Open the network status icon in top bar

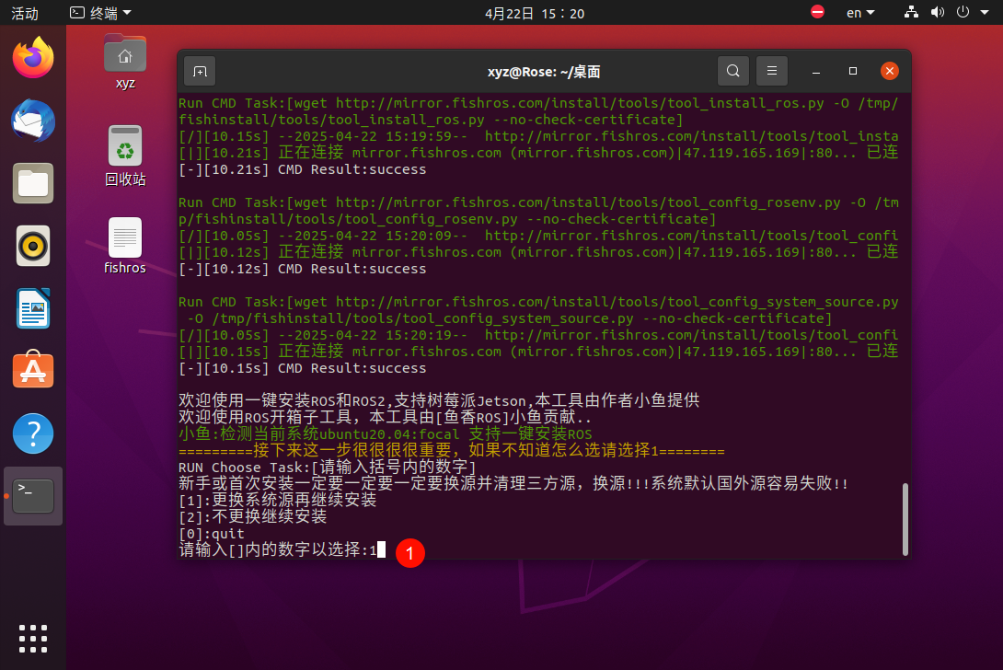click(912, 12)
